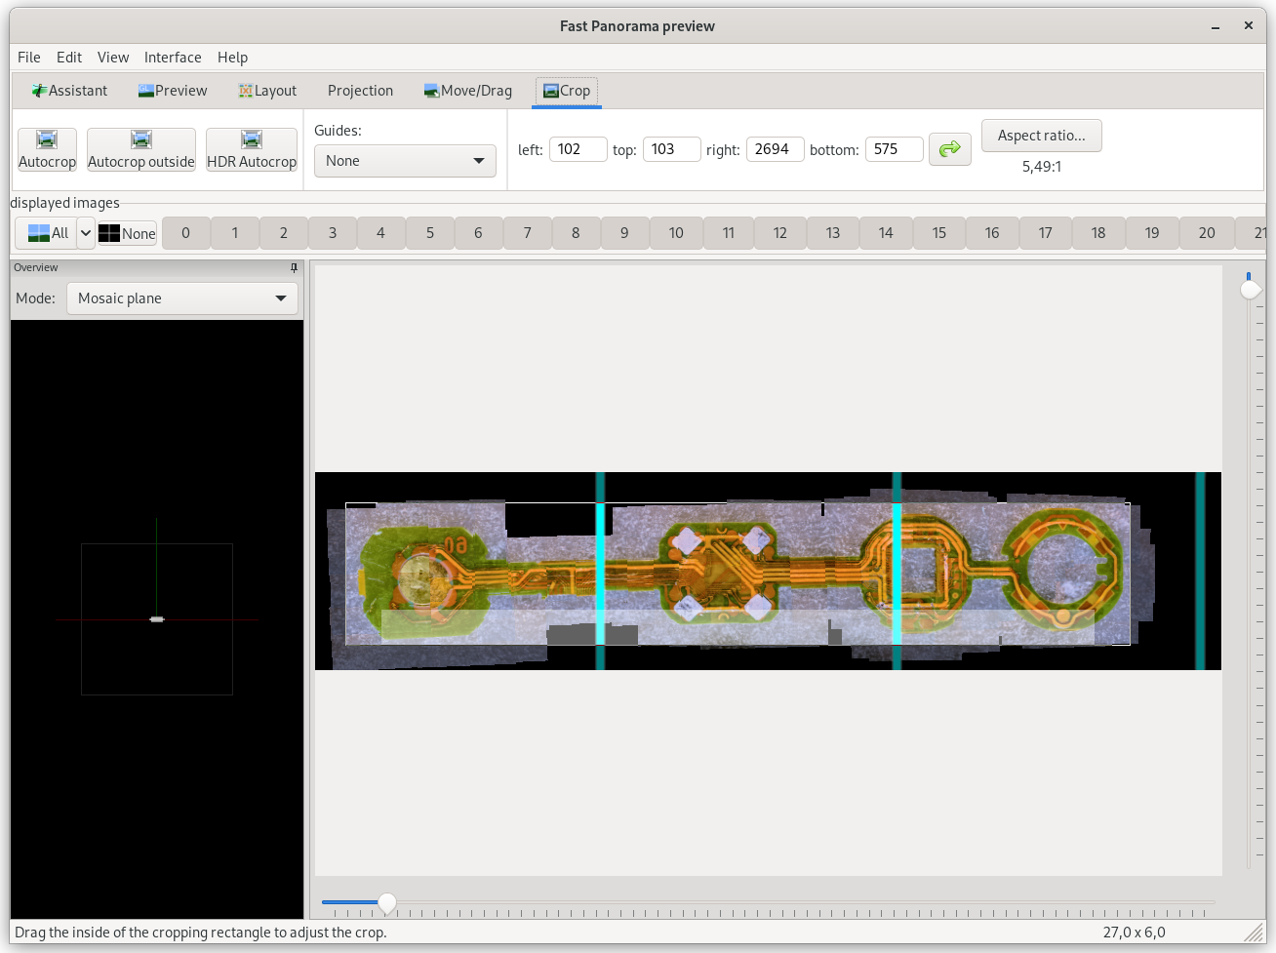Image resolution: width=1276 pixels, height=953 pixels.
Task: Open the Guides dropdown set to None
Action: 405,161
